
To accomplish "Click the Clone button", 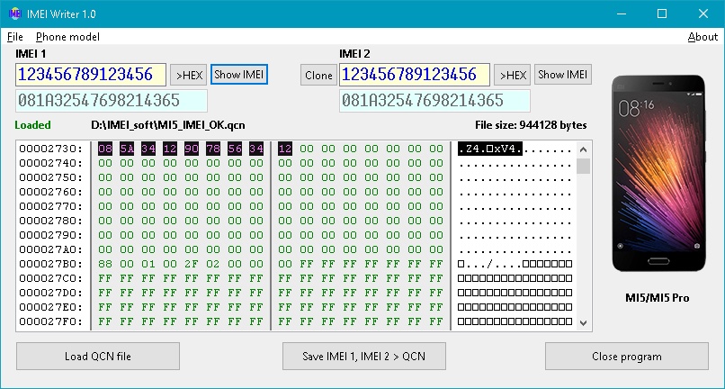I will 318,76.
